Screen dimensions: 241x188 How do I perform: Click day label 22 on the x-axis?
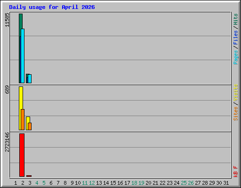(x=162, y=183)
